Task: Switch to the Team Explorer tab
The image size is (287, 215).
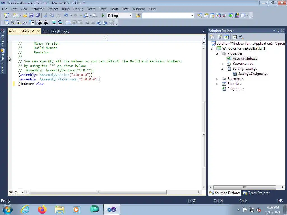Action: [256, 193]
